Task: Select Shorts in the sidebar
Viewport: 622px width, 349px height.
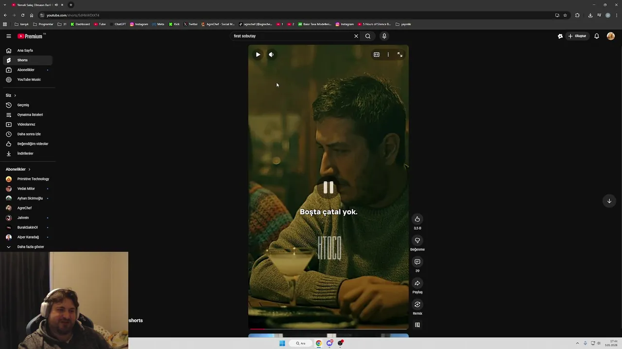Action: 27,60
